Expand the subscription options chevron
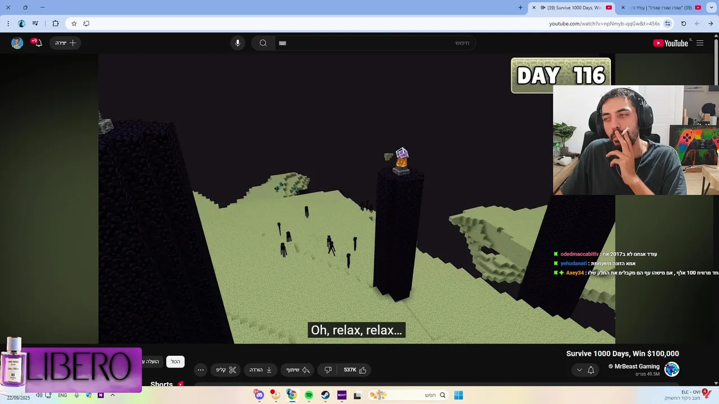This screenshot has width=719, height=404. tap(579, 370)
